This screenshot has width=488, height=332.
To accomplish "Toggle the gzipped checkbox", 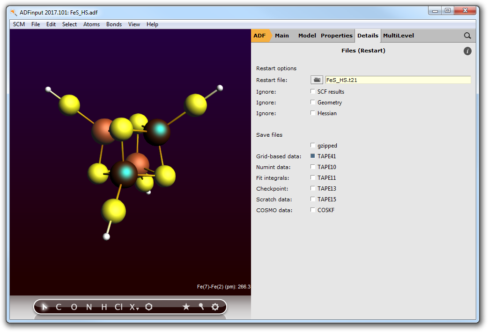I will 313,145.
